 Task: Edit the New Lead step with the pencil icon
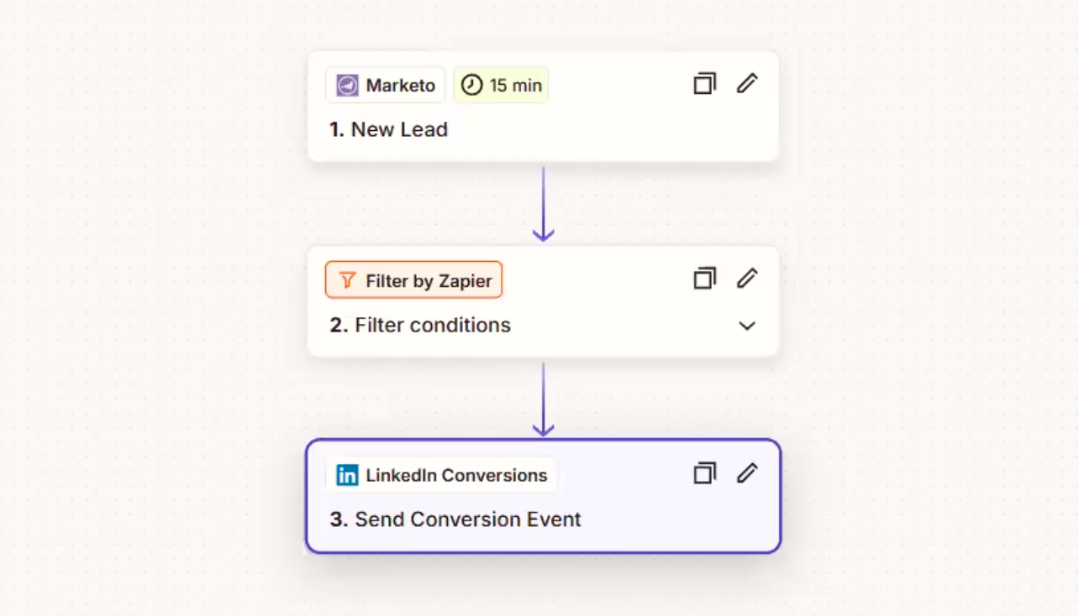pos(747,83)
